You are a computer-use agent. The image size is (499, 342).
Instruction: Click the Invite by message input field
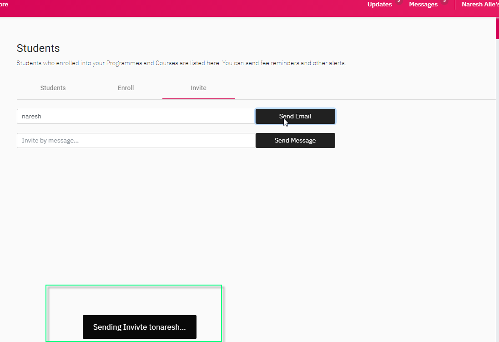click(x=136, y=141)
